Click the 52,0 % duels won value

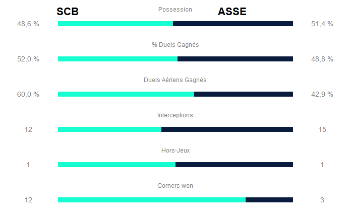tap(28, 59)
